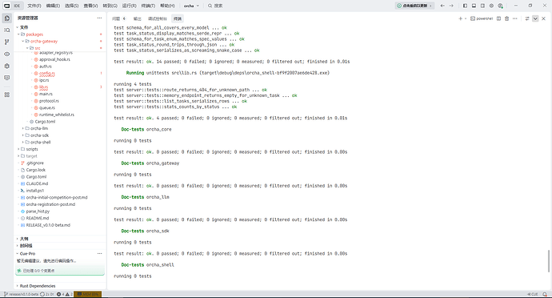Click the git branch release/v0.1.0-beta in status bar
The image size is (552, 298).
(x=21, y=294)
